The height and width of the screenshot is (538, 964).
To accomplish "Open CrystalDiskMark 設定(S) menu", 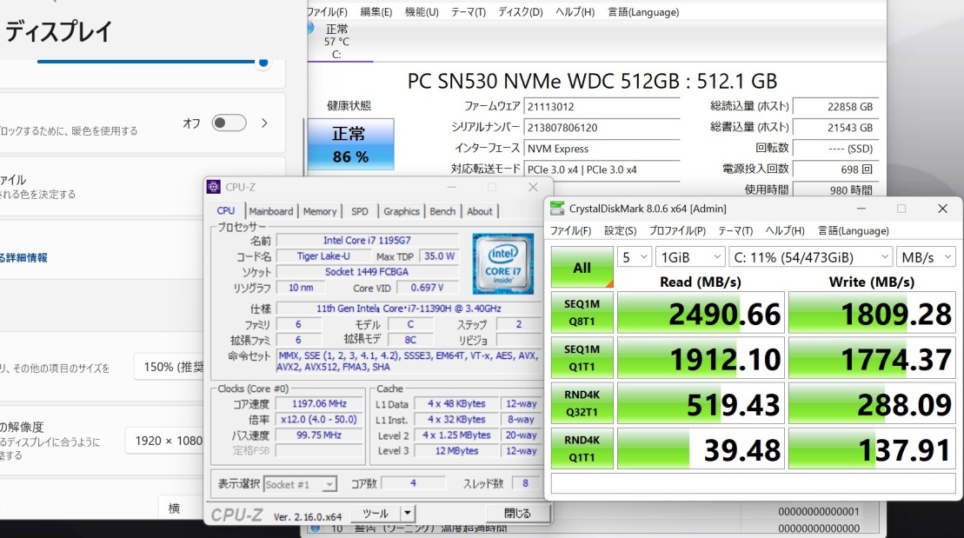I will [621, 230].
